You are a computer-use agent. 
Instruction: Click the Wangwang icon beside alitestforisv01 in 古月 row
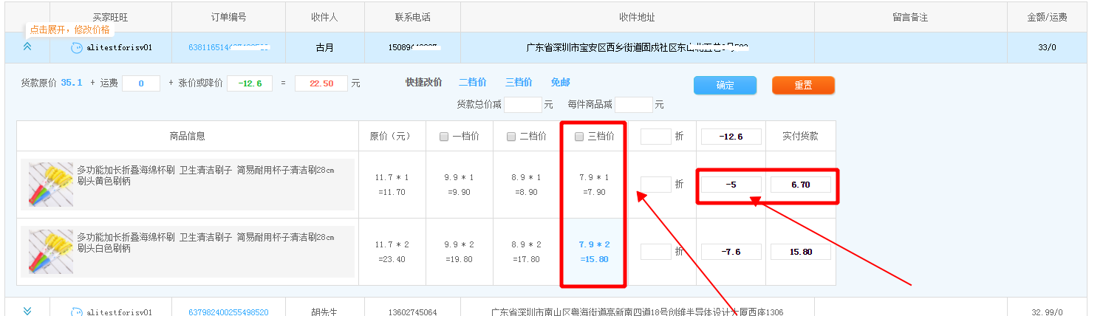[76, 48]
